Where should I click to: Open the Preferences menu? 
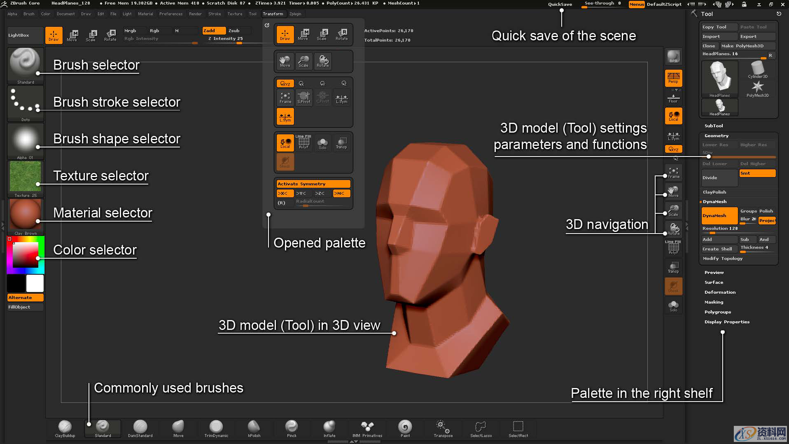tap(171, 14)
